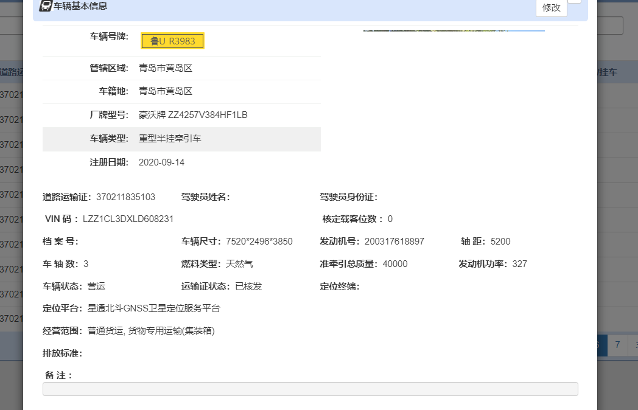
Task: Click the background search input behind the dialog
Action: pyautogui.click(x=610, y=26)
